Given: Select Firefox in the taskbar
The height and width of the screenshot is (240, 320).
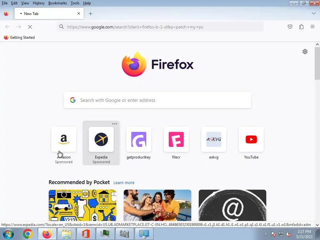Looking at the screenshot, I should [x=47, y=234].
